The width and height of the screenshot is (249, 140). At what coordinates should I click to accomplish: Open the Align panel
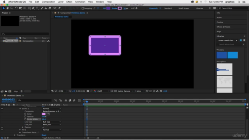point(219,31)
